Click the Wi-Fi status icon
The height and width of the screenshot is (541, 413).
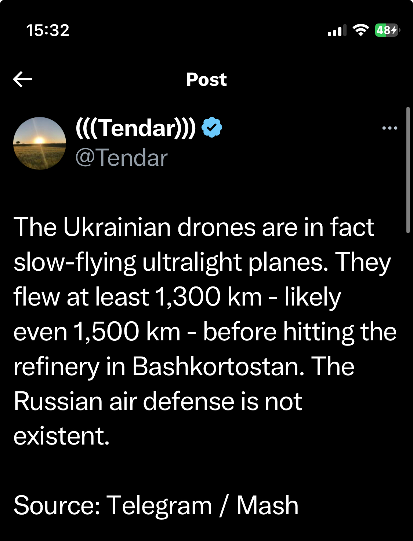click(361, 30)
